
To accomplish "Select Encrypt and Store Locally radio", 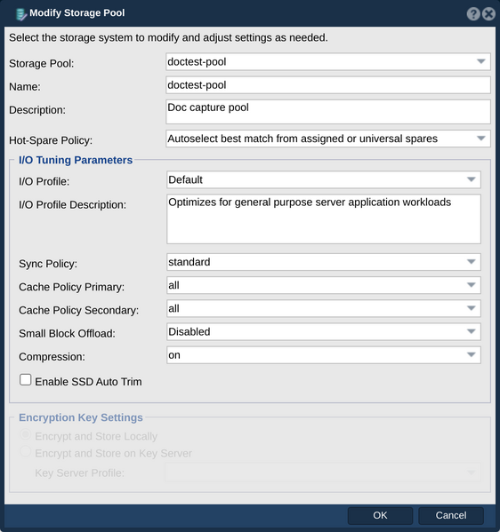I will tap(26, 434).
